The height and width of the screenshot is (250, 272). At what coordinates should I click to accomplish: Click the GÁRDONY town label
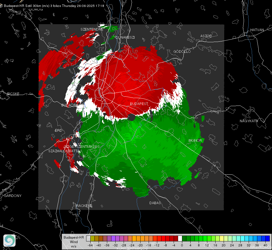click(x=13, y=196)
